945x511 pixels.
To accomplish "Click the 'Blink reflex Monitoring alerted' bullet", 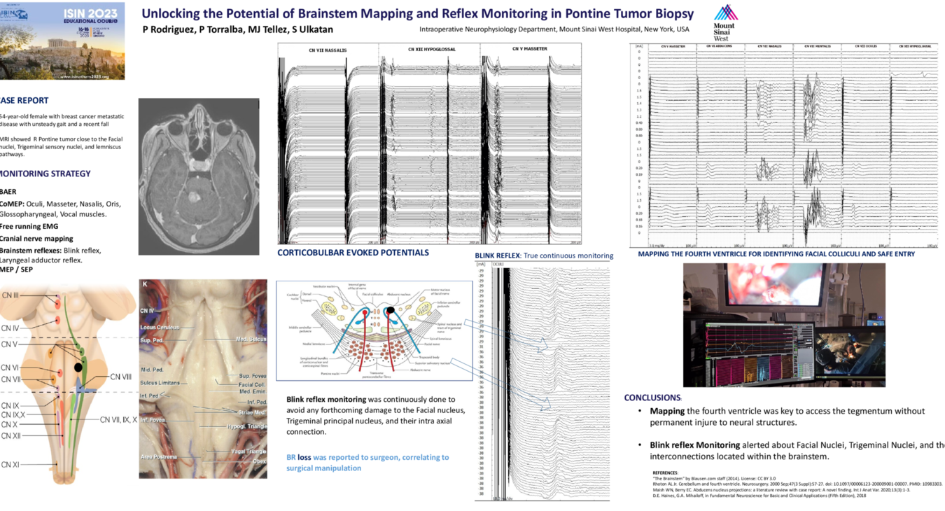I will click(797, 451).
